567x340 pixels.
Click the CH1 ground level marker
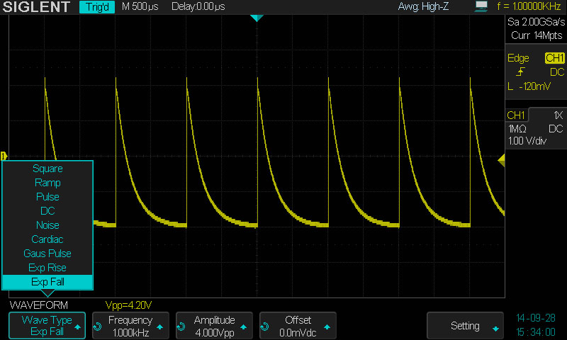click(x=4, y=156)
